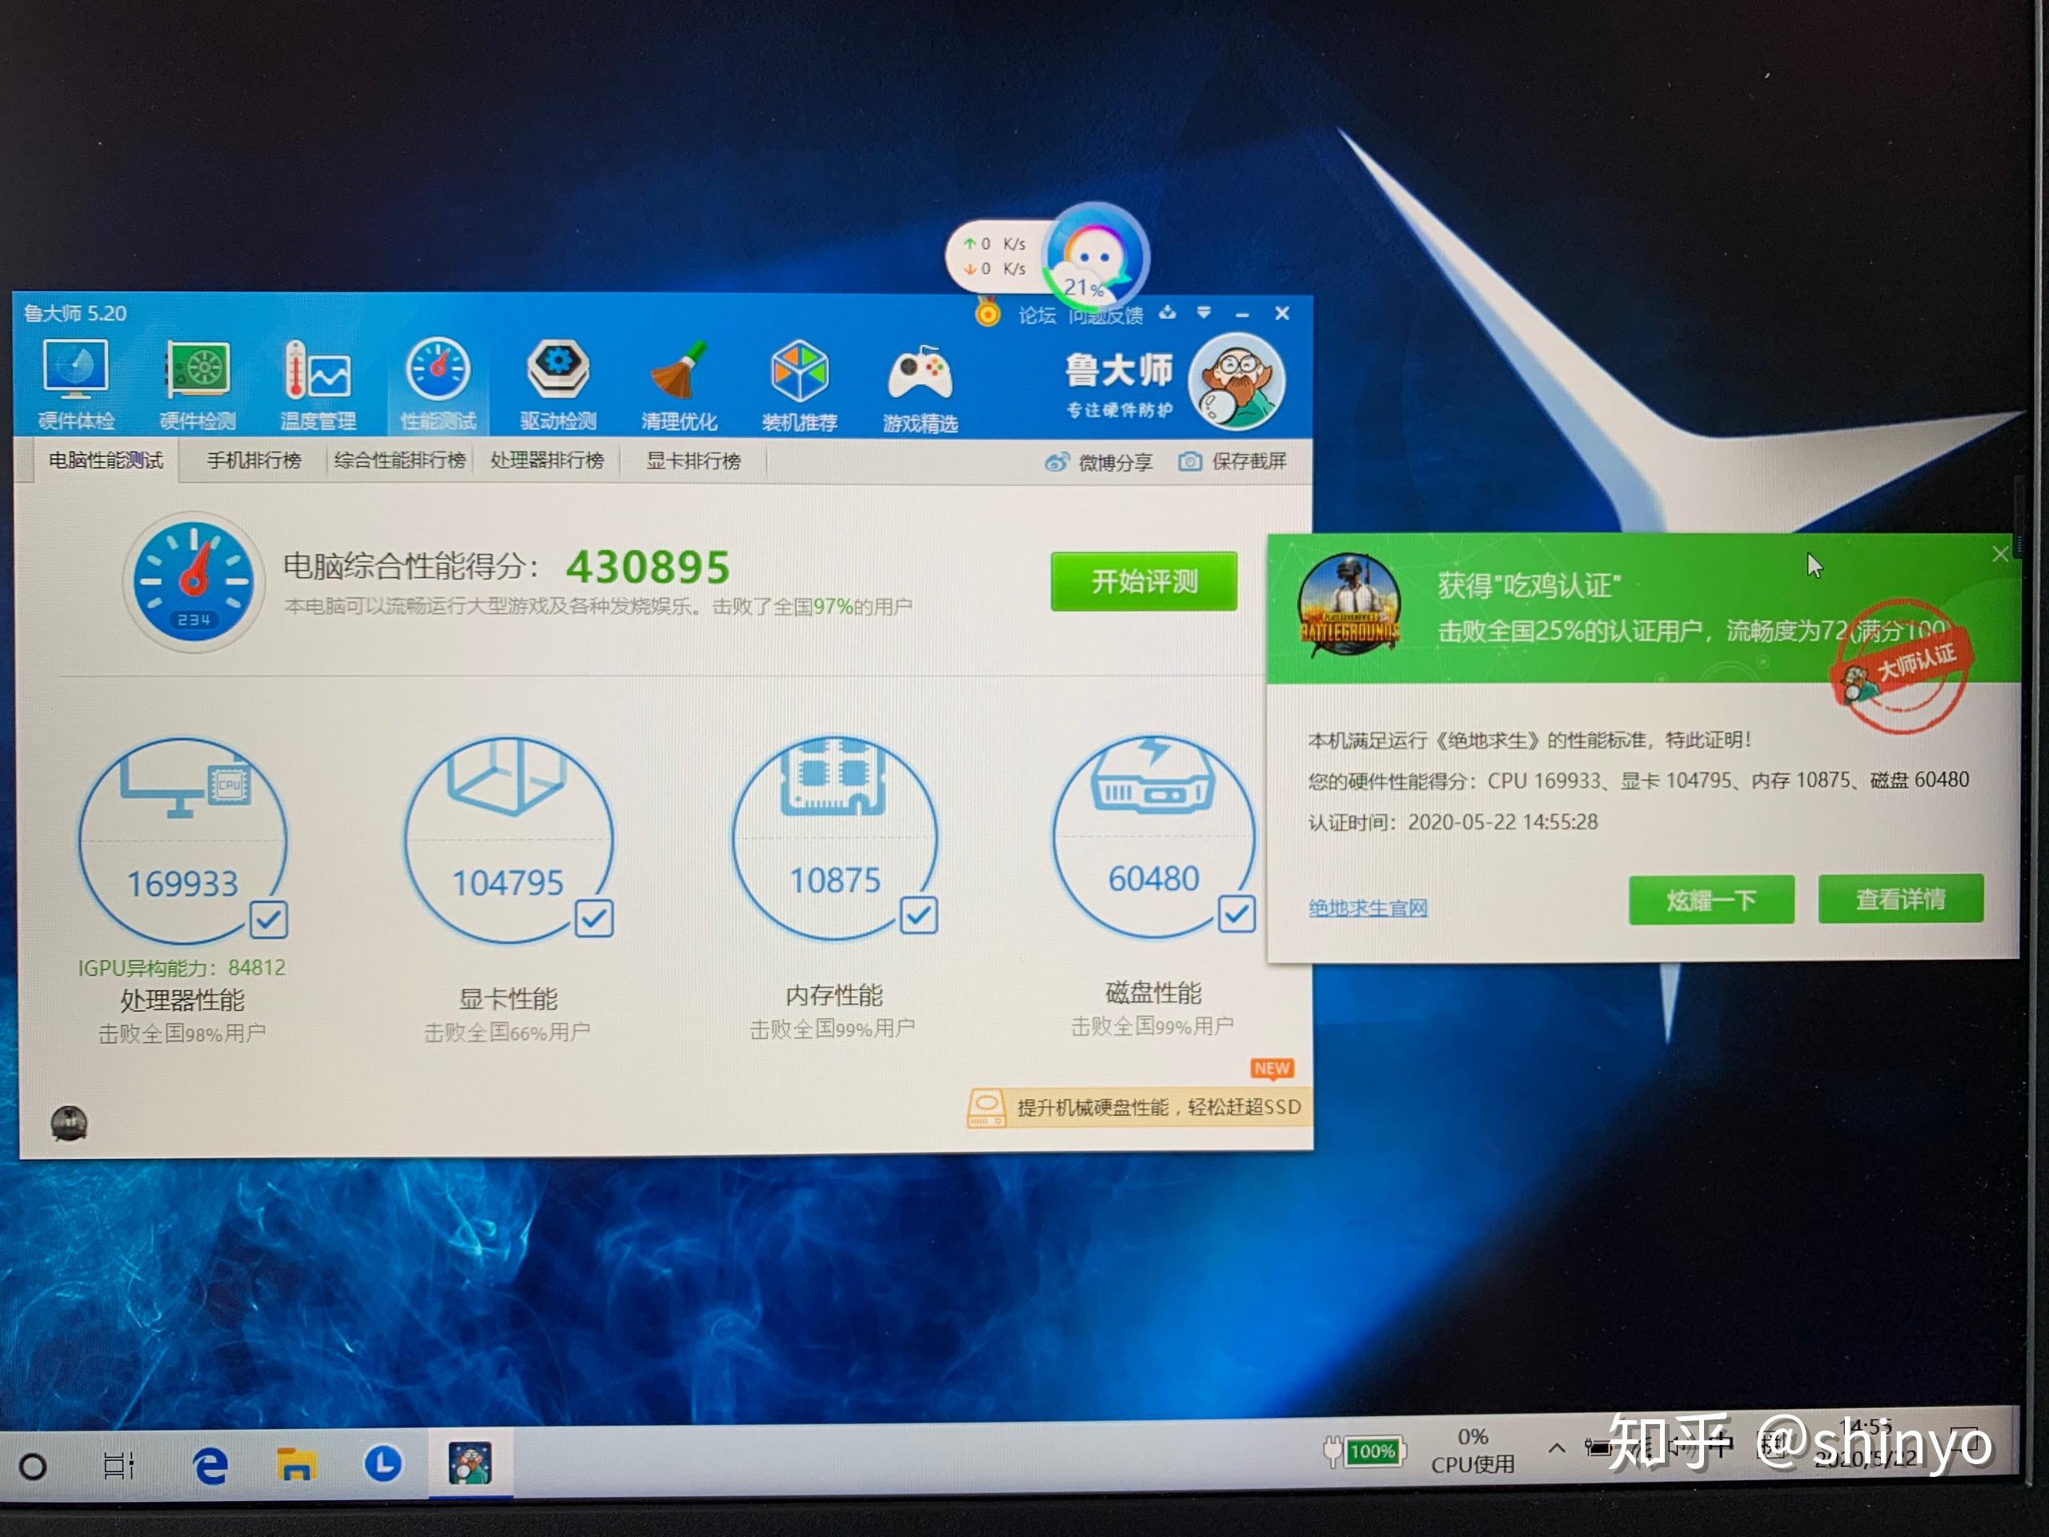Screen dimensions: 2049x1537
Task: Click 炫耀一下 show off button
Action: pos(1711,900)
